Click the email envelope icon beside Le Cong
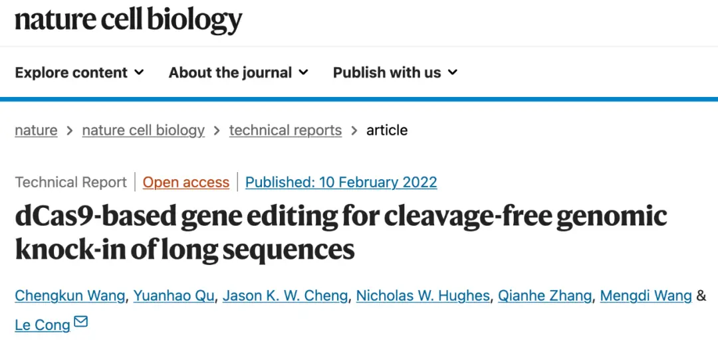Viewport: 718px width, 344px height. pyautogui.click(x=80, y=322)
